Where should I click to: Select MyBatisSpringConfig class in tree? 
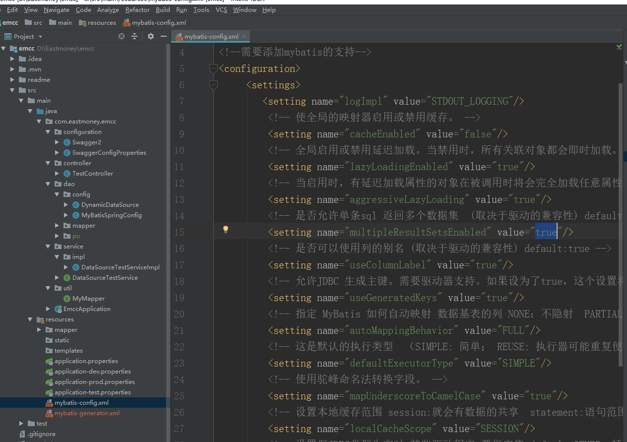tap(112, 215)
